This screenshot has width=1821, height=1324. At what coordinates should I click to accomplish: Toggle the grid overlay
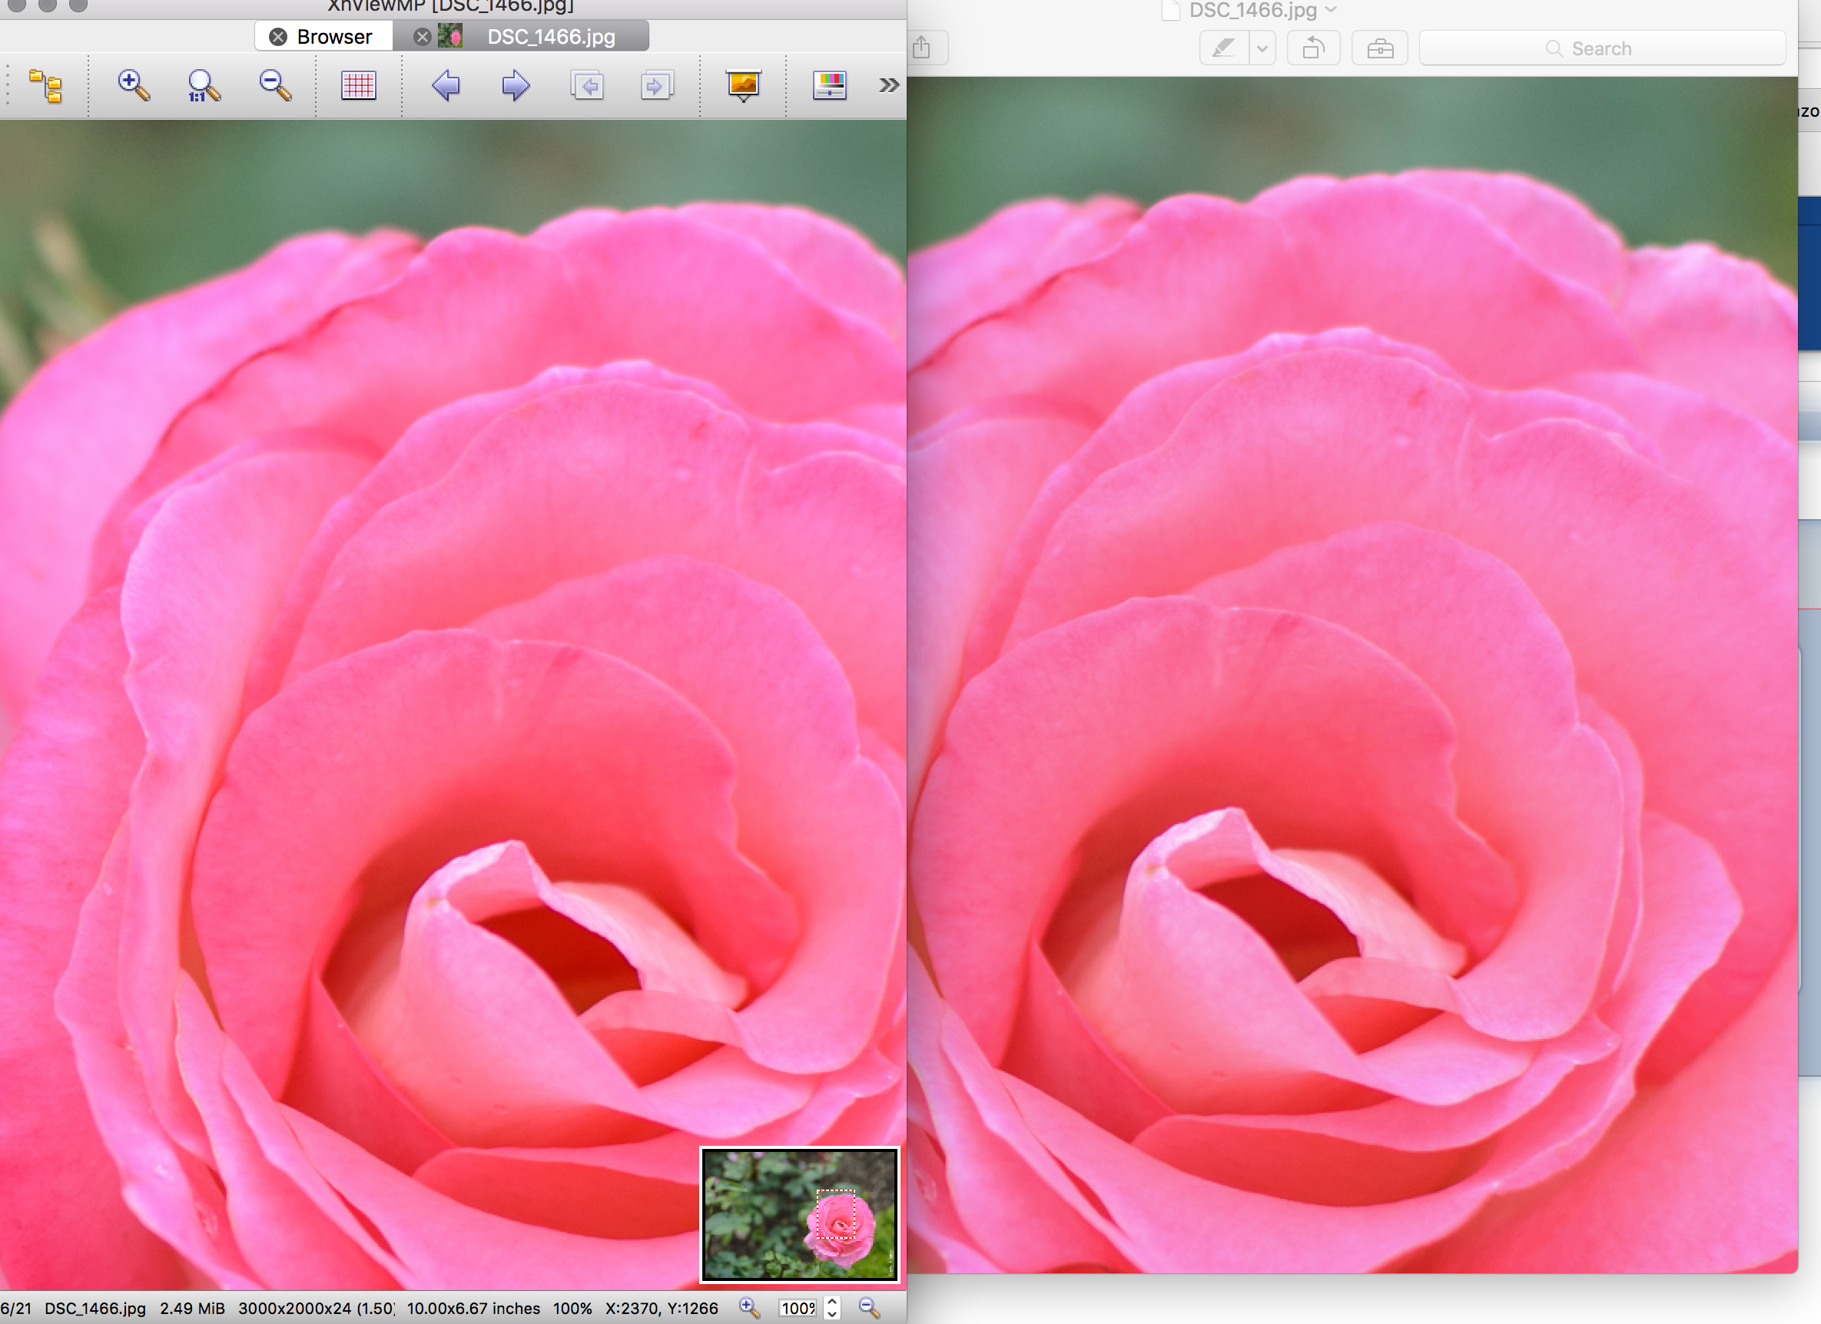point(358,85)
